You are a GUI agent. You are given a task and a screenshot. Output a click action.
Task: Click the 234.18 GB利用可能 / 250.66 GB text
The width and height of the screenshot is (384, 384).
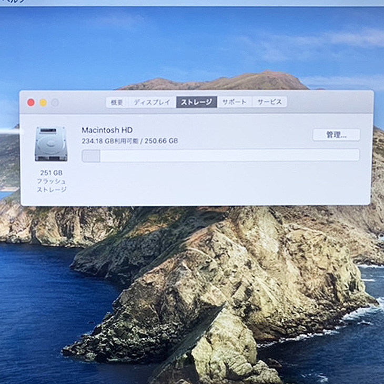click(130, 141)
